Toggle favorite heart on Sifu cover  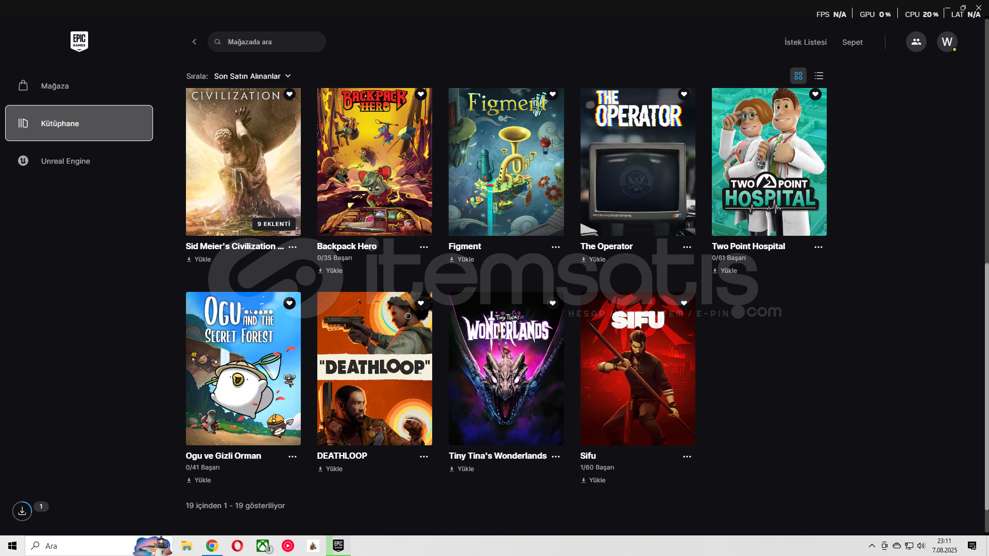click(x=684, y=303)
